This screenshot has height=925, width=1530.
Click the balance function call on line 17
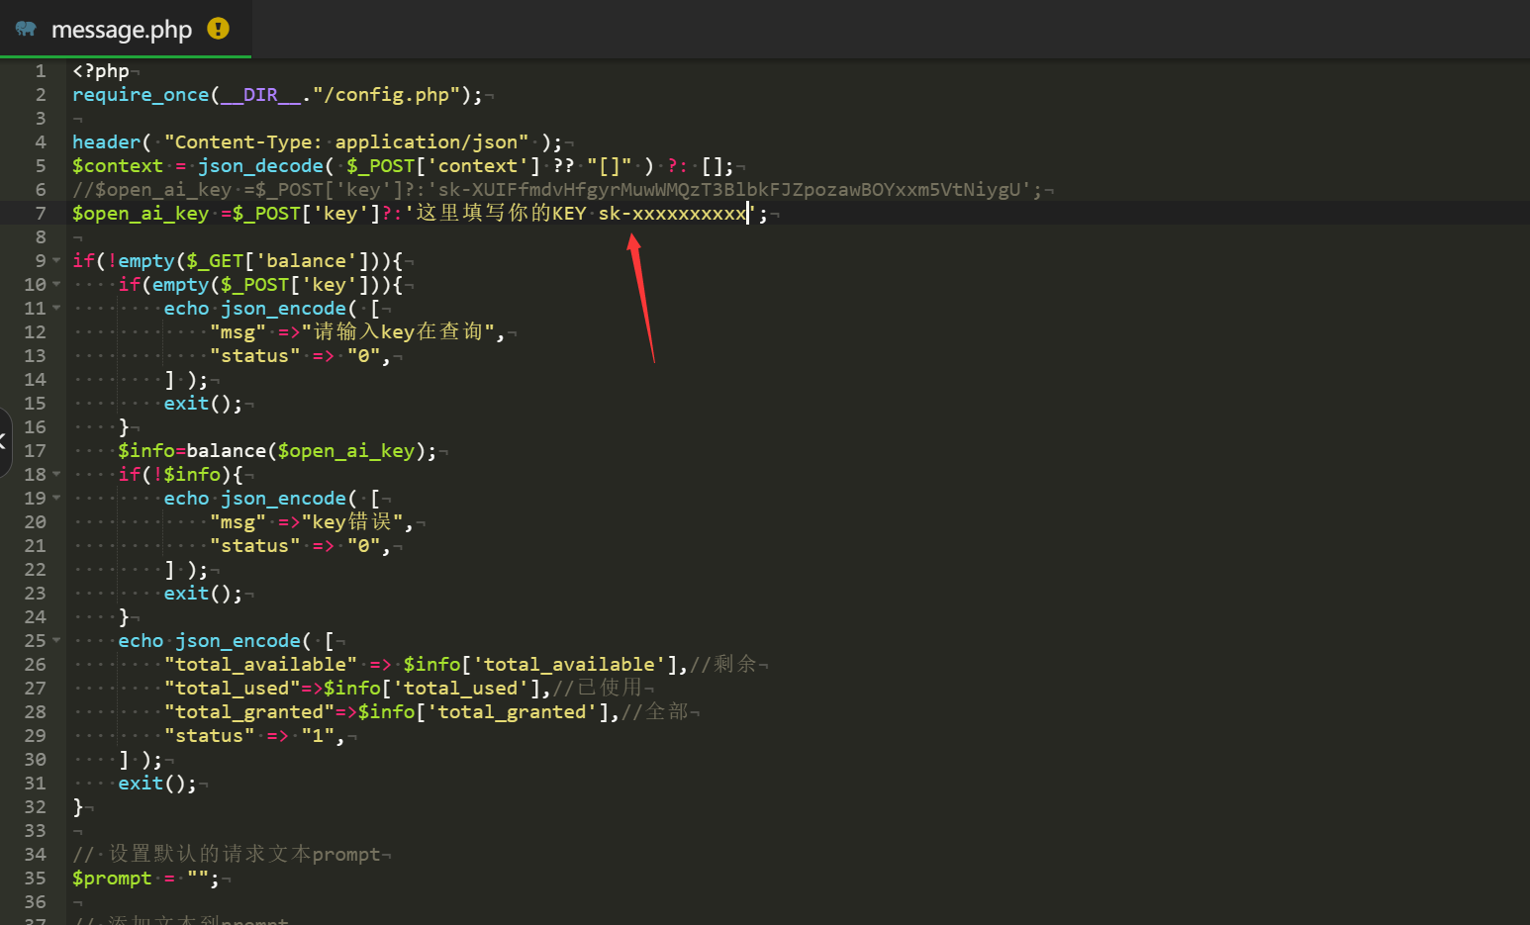click(x=226, y=450)
